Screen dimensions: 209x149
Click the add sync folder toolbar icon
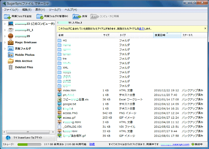tap(7, 17)
